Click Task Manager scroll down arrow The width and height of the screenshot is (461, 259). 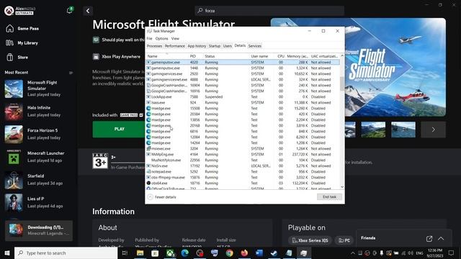tap(342, 187)
